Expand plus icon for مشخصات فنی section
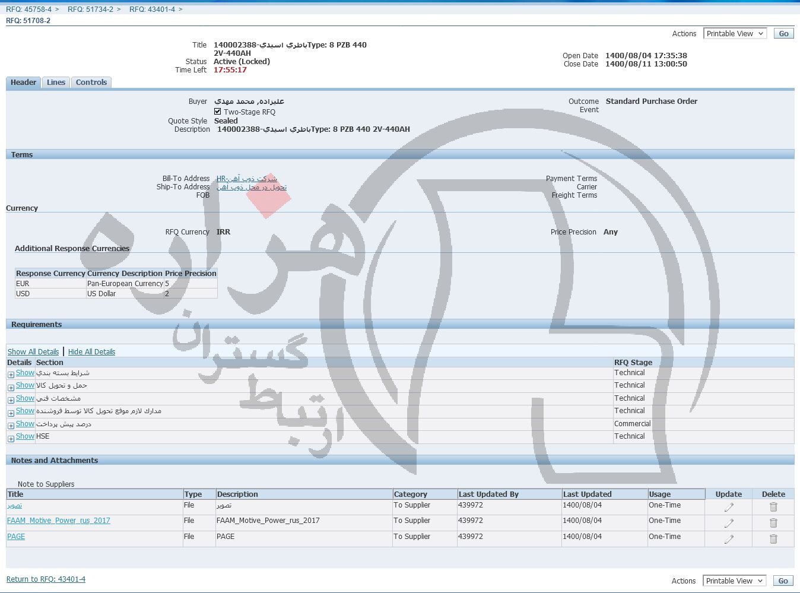 pos(11,400)
